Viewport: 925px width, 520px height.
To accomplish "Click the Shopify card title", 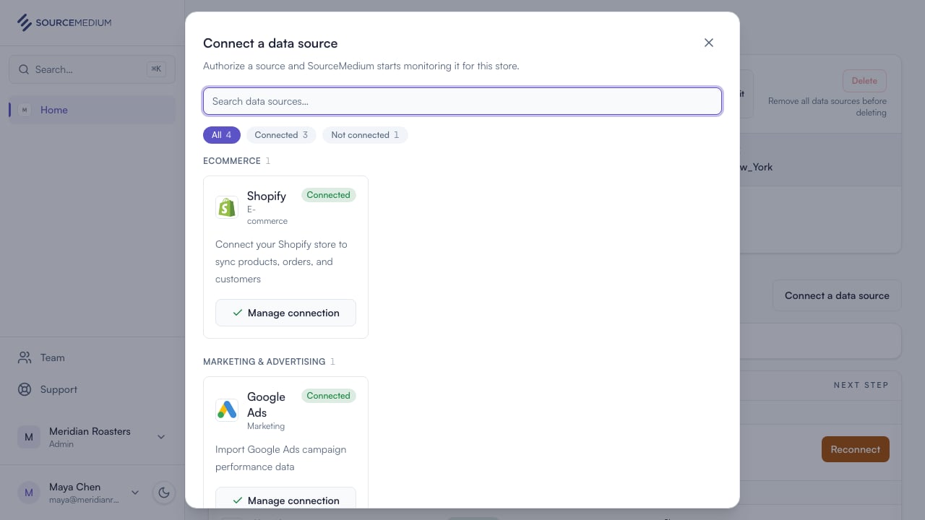I will [267, 196].
